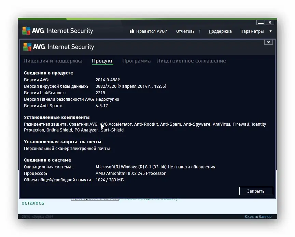Viewport: 295px width, 237px height.
Task: Click the AVG logo in the dialog header
Action: (27, 47)
